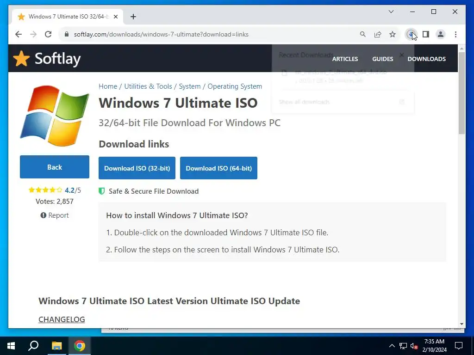Open taskbar search
474x355 pixels.
coord(33,346)
